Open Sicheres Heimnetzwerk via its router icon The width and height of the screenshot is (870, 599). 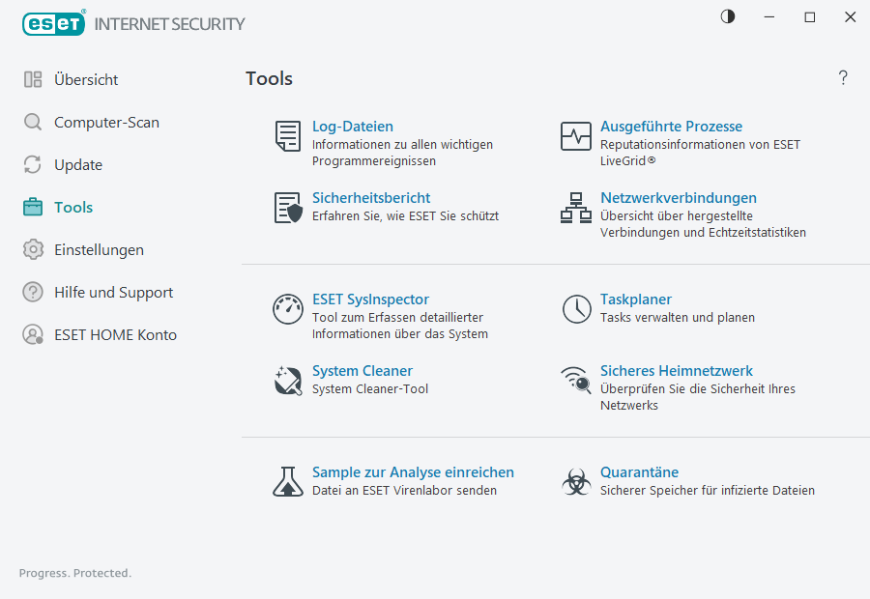(x=575, y=381)
